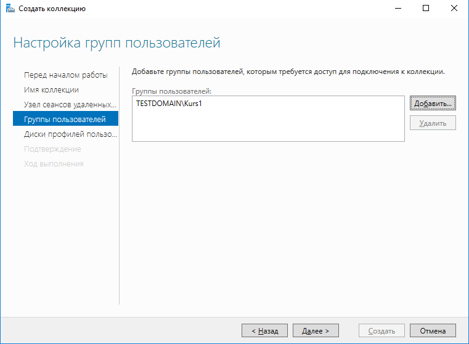Go back with the < Назад button
This screenshot has width=469, height=344.
coord(264,331)
